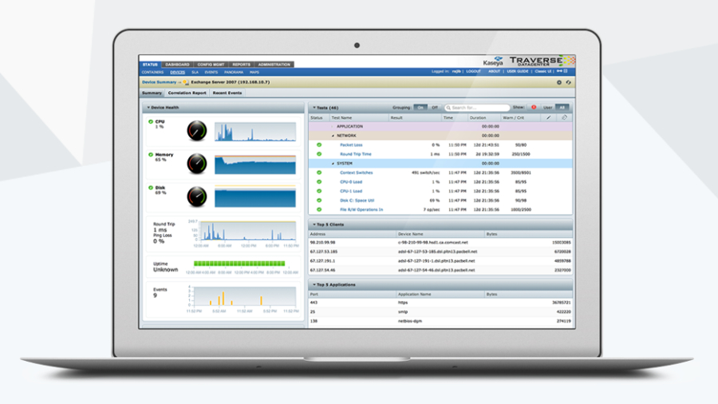The width and height of the screenshot is (718, 404).
Task: Click the device icon beside Exchange Server 2007
Action: click(186, 82)
